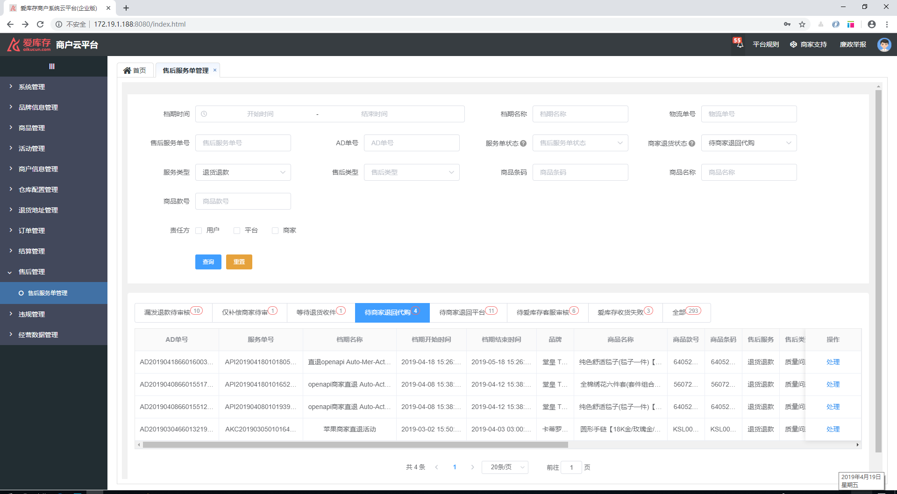Expand 订单管理 menu
The height and width of the screenshot is (494, 897).
click(x=54, y=231)
